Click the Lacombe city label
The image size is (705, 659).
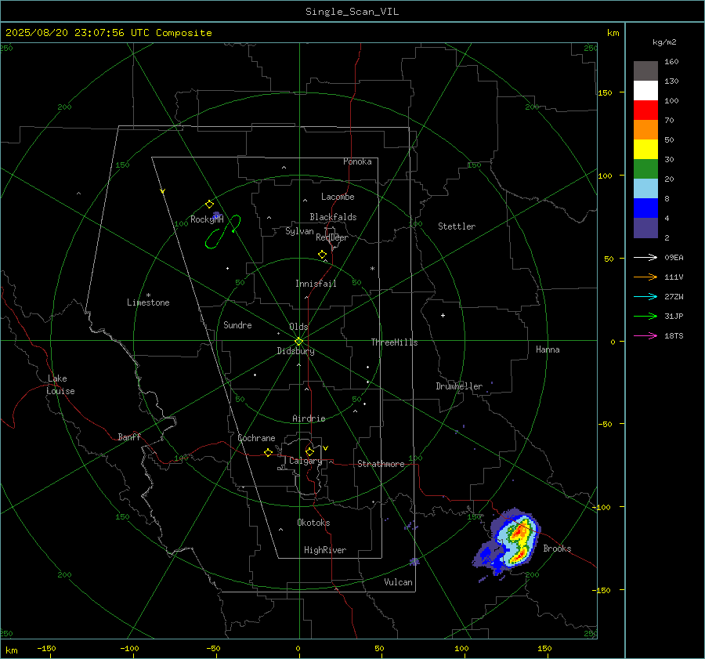click(x=338, y=197)
